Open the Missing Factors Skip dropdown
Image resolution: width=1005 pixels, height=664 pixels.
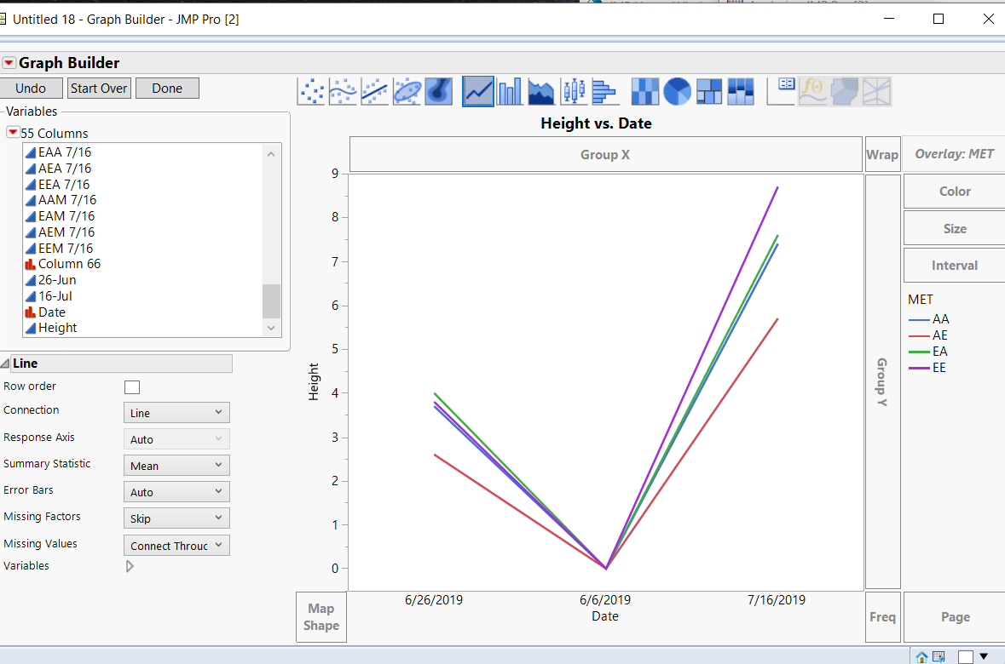click(176, 518)
